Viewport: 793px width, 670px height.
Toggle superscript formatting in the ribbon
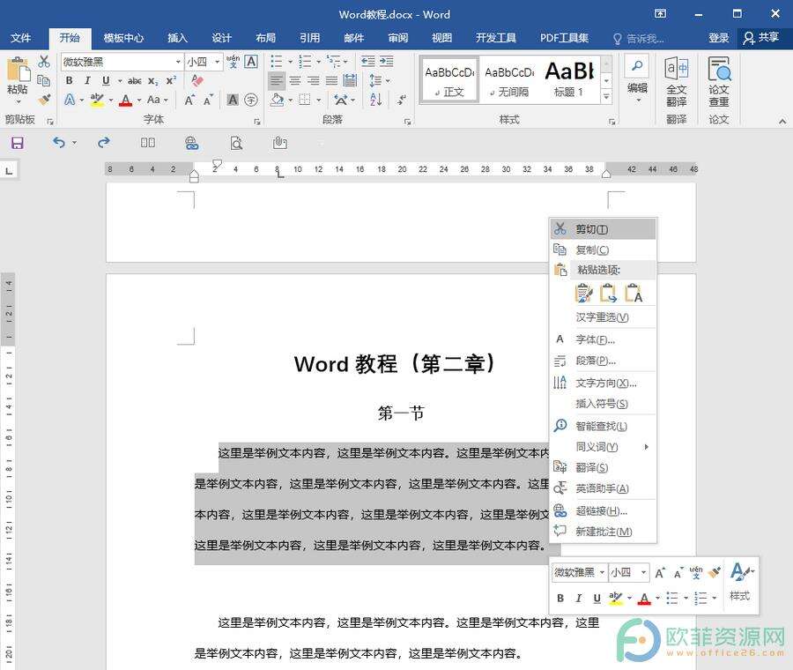171,80
